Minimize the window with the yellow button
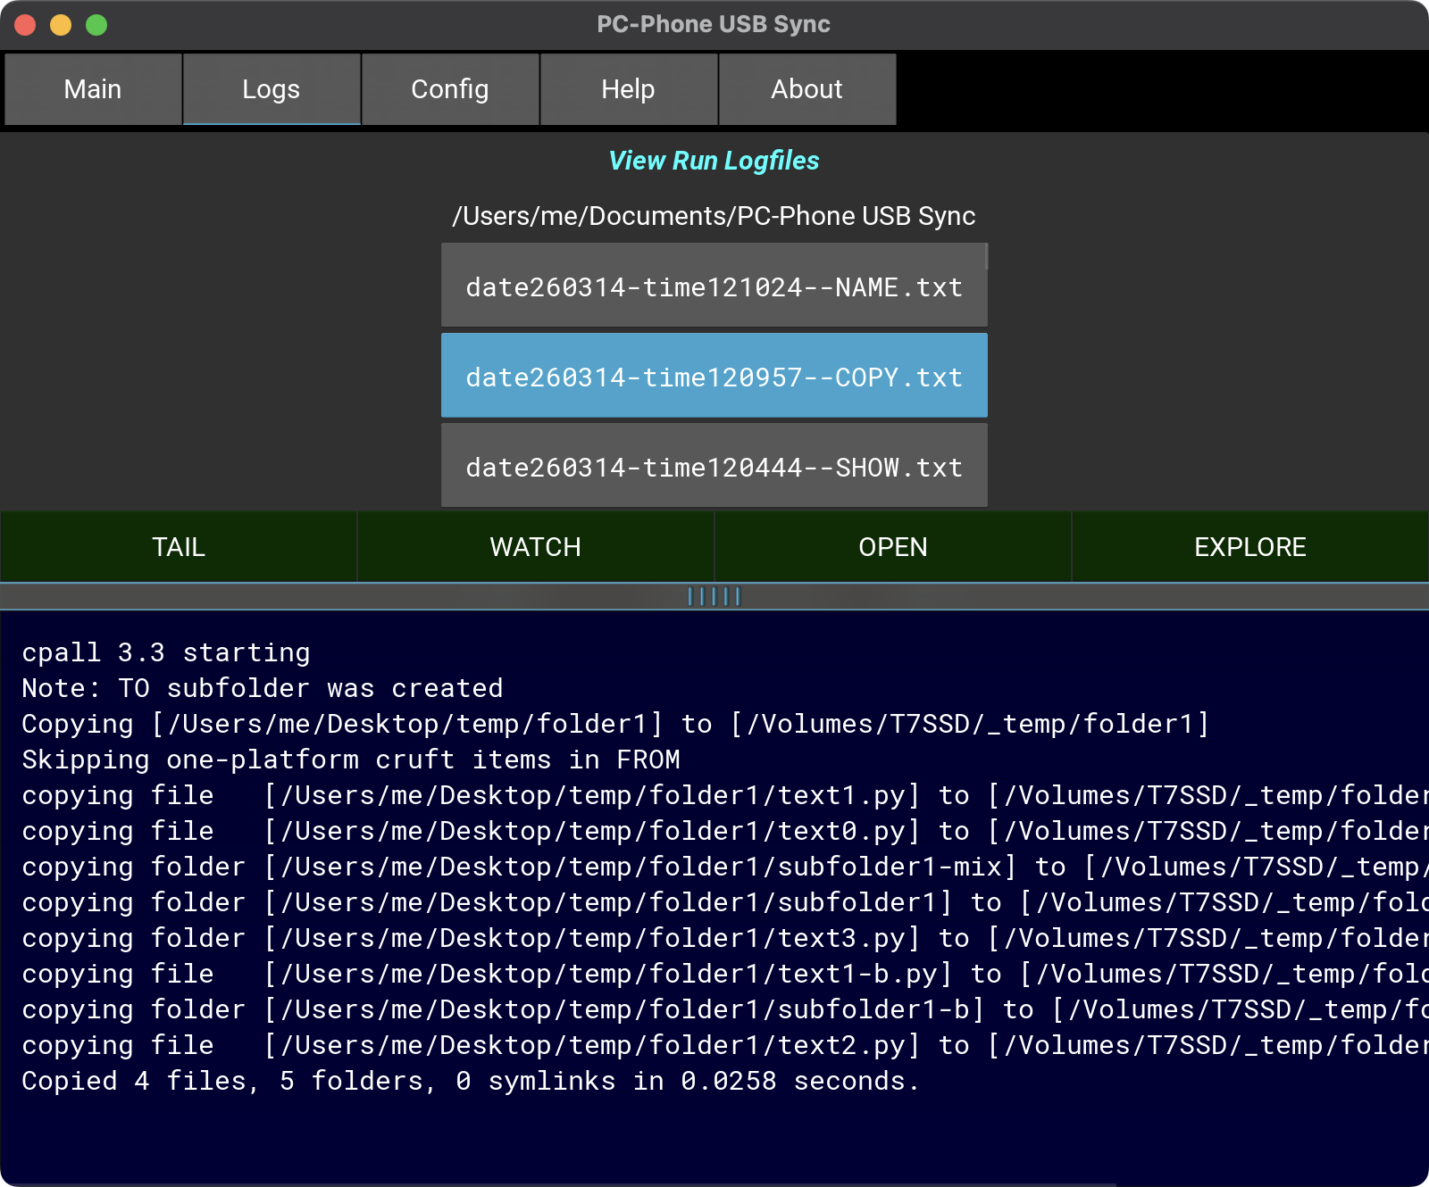 click(61, 25)
